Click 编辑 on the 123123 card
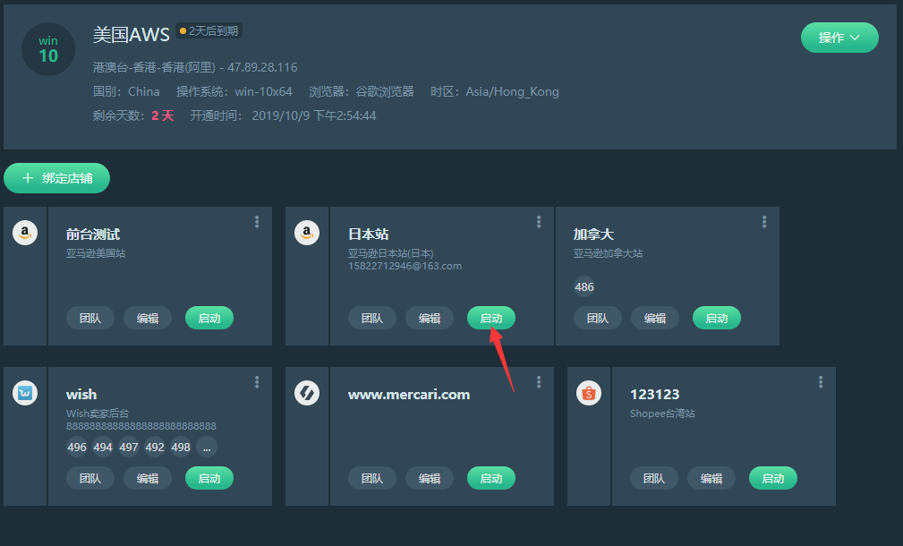The height and width of the screenshot is (546, 903). [711, 478]
